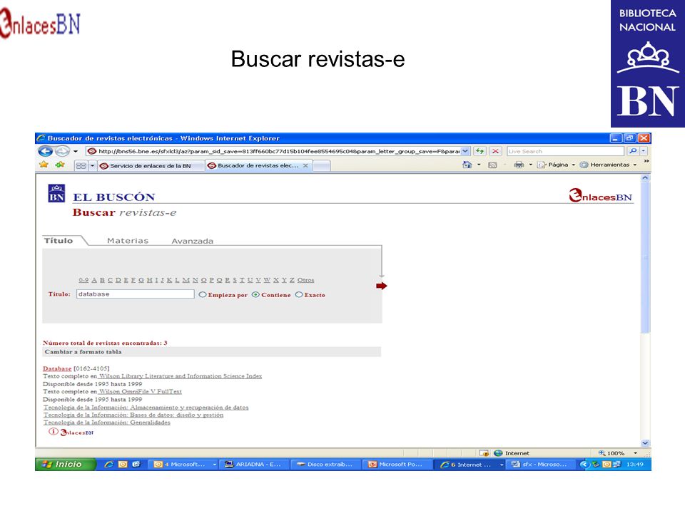Image resolution: width=685 pixels, height=513 pixels.
Task: Browse titles starting with 0-9
Action: tap(84, 280)
